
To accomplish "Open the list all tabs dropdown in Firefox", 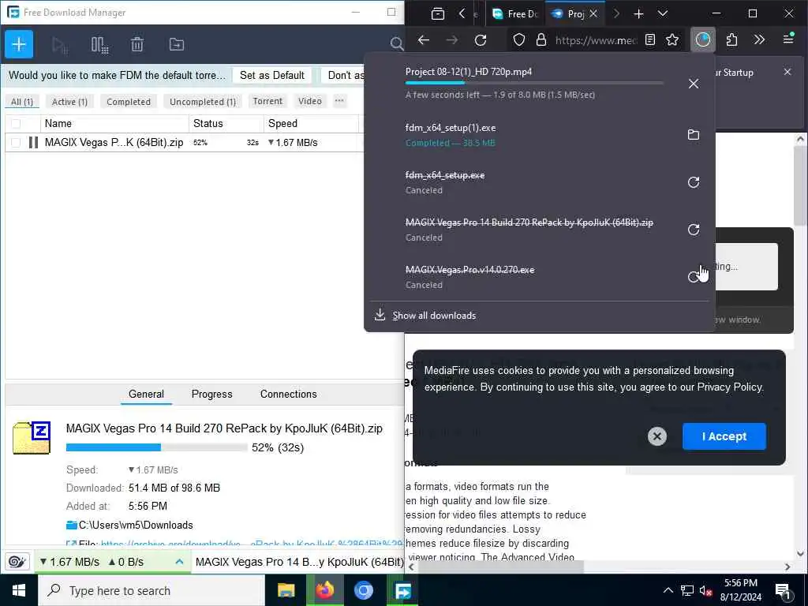I will pyautogui.click(x=663, y=14).
